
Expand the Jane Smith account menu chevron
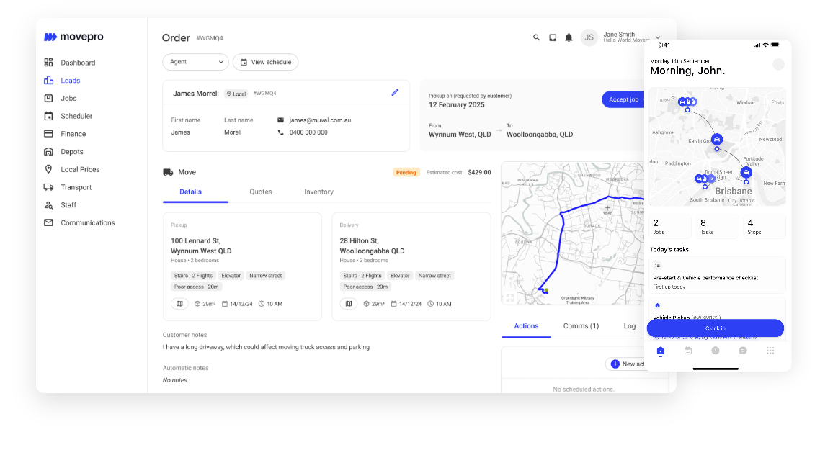(x=658, y=37)
